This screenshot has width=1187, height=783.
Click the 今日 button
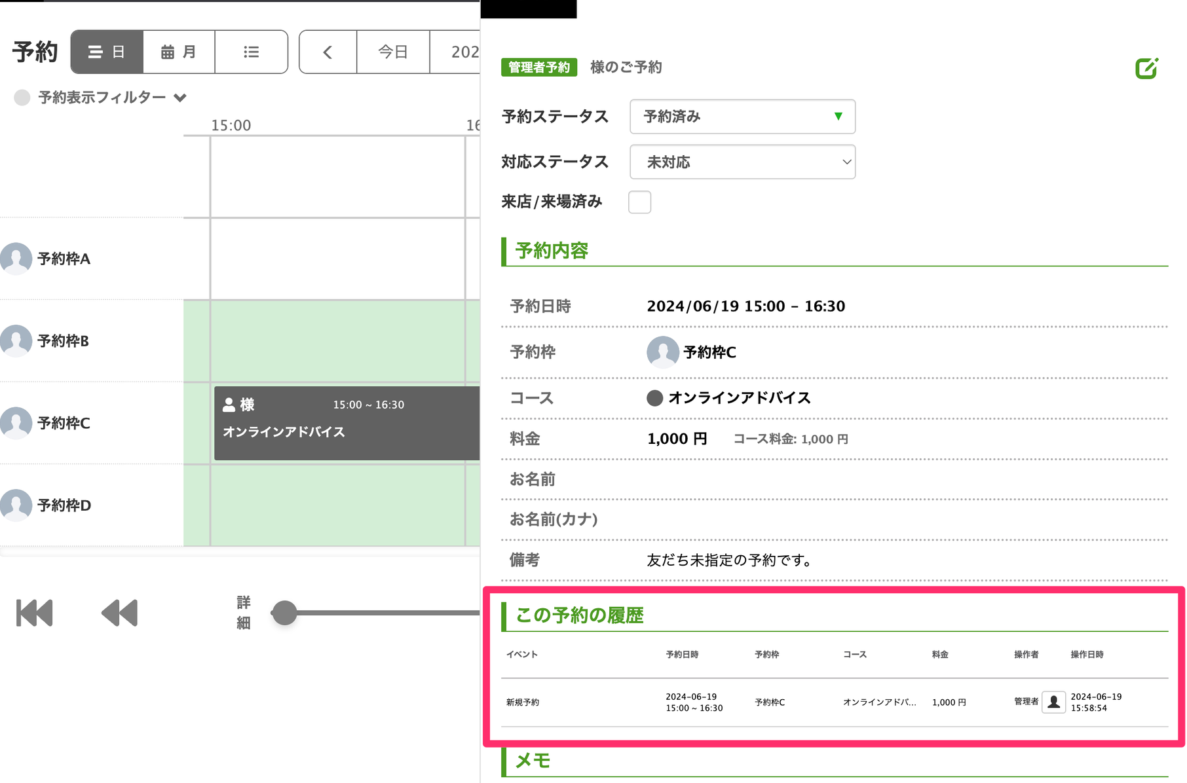tap(393, 52)
